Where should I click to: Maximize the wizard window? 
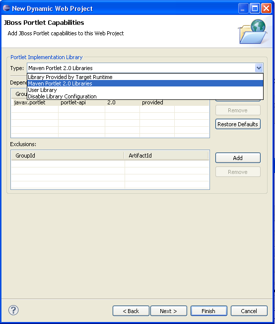click(x=255, y=8)
